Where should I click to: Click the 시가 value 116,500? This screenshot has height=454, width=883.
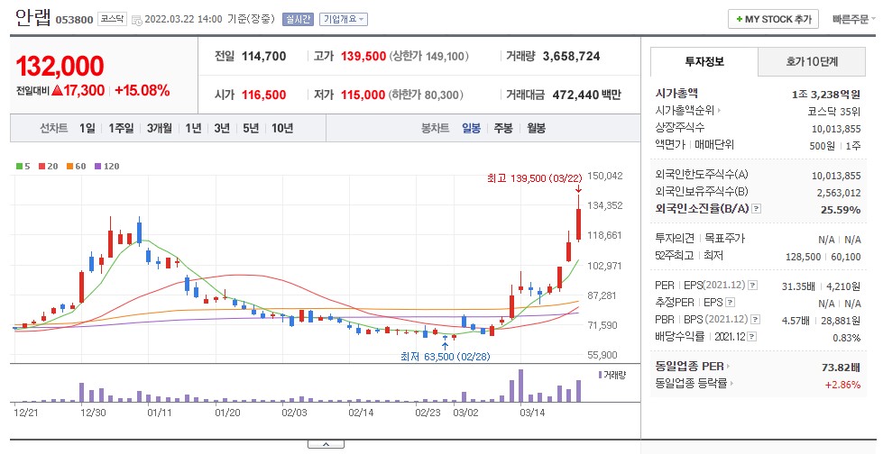coord(263,95)
